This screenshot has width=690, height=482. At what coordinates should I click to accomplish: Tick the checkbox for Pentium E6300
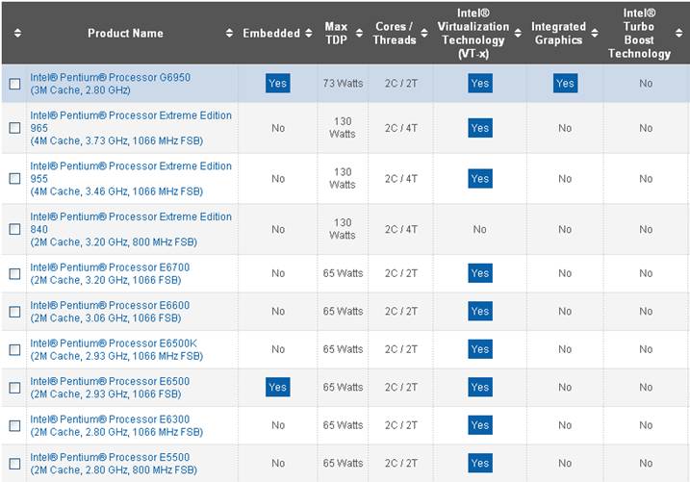14,425
